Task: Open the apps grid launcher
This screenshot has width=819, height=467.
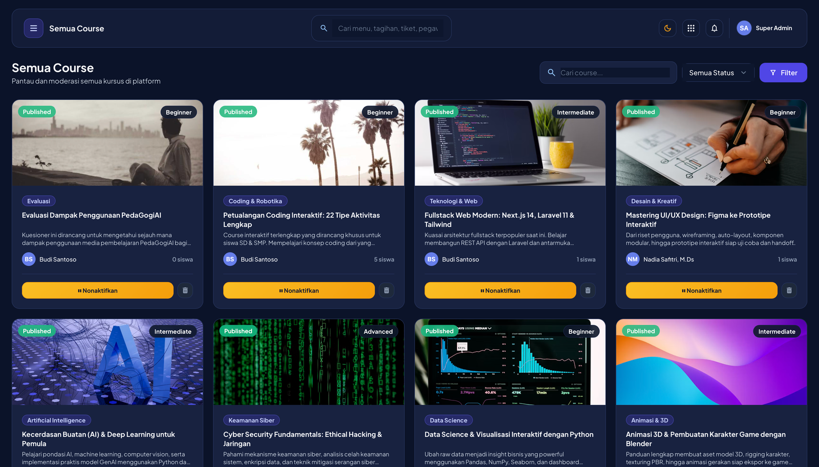Action: point(691,28)
